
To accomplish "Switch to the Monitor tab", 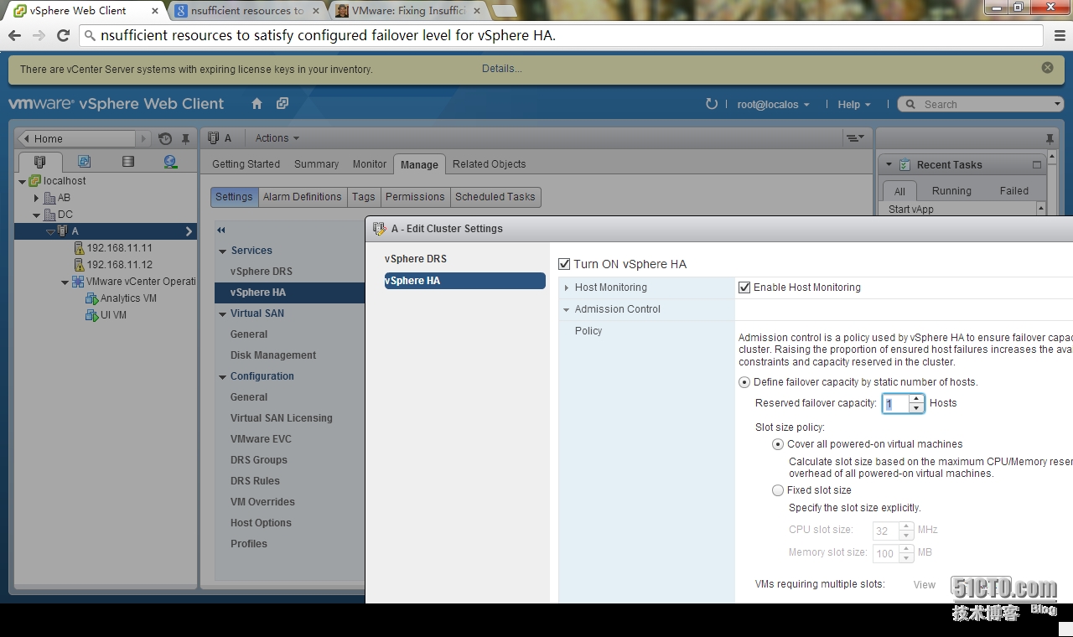I will [369, 164].
